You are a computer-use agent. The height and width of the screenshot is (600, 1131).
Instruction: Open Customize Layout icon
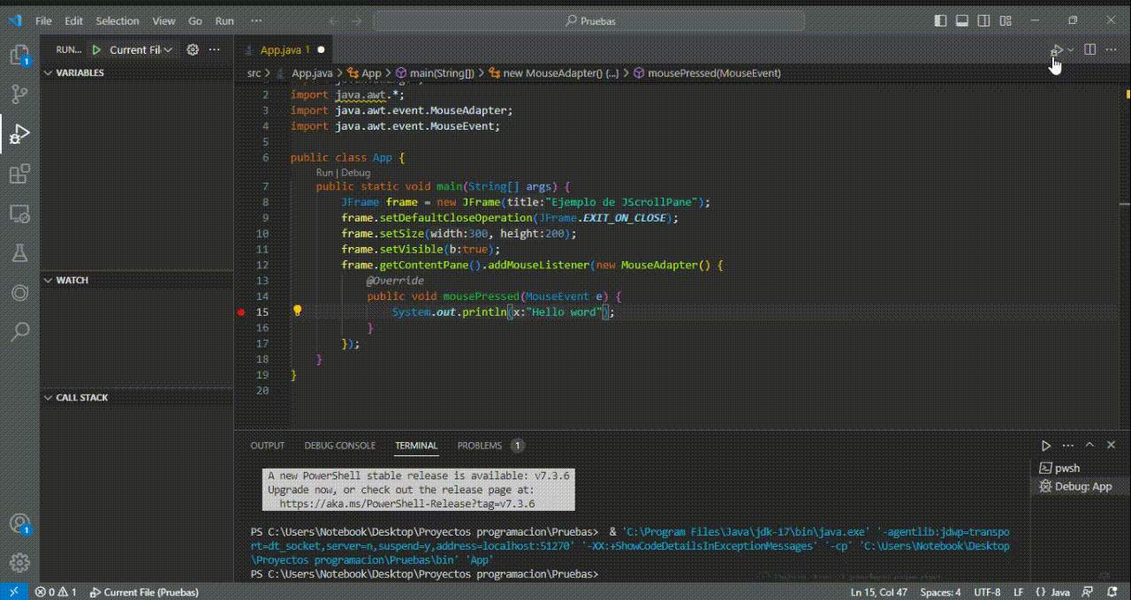[1005, 20]
